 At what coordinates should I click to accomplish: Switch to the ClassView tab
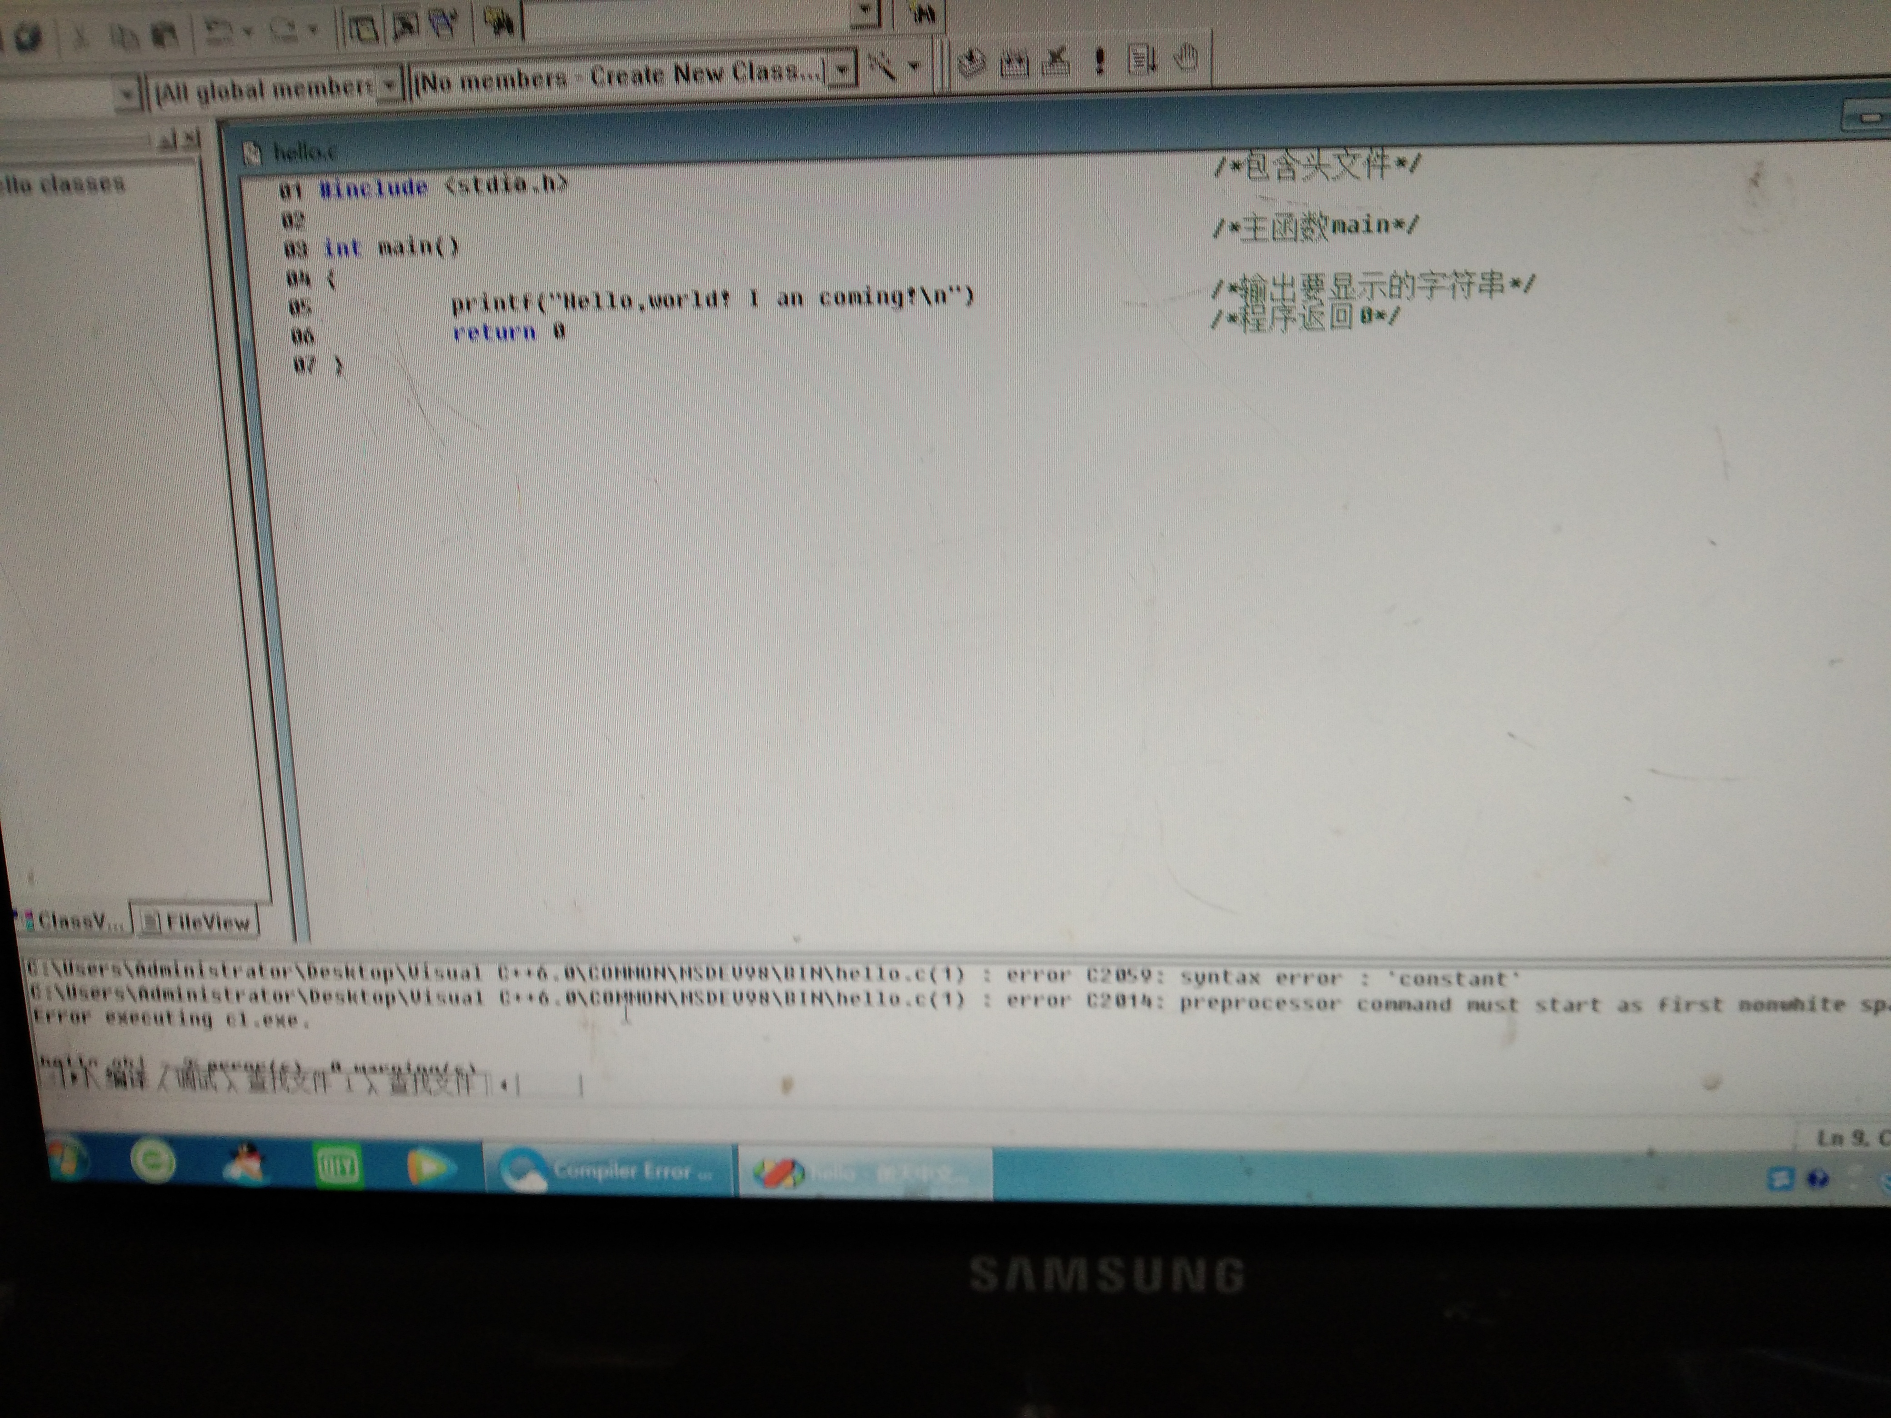pos(74,920)
